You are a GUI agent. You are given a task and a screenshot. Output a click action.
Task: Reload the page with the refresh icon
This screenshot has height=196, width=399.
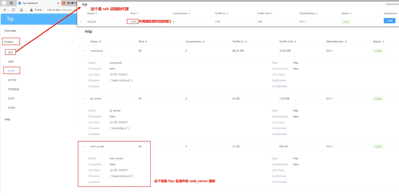coord(13,10)
